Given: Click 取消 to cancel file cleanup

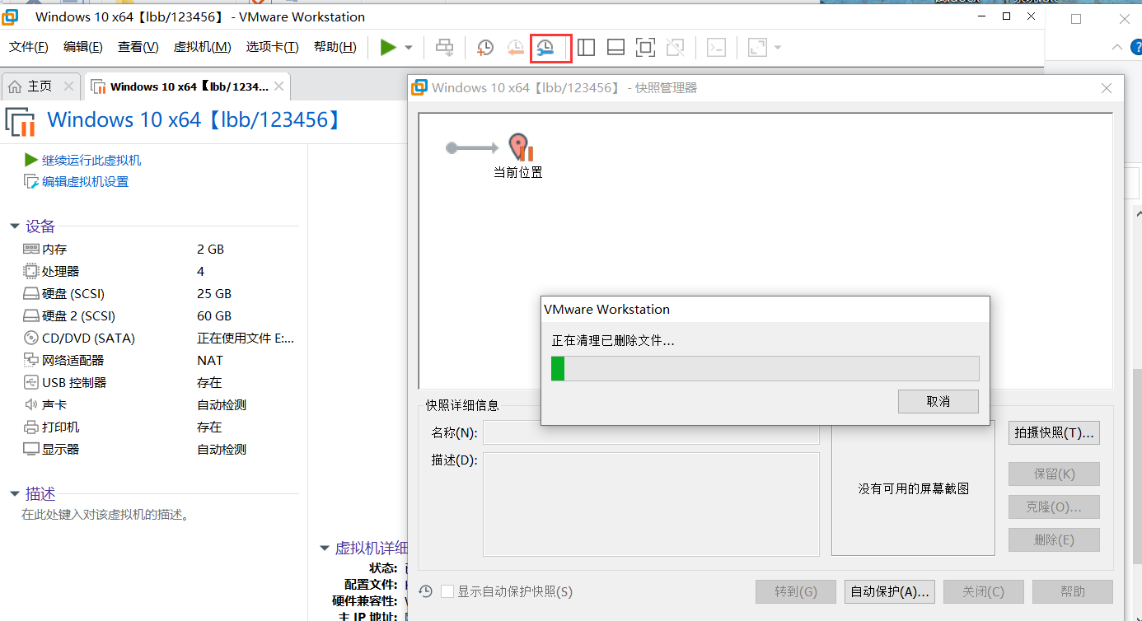Looking at the screenshot, I should pyautogui.click(x=938, y=401).
